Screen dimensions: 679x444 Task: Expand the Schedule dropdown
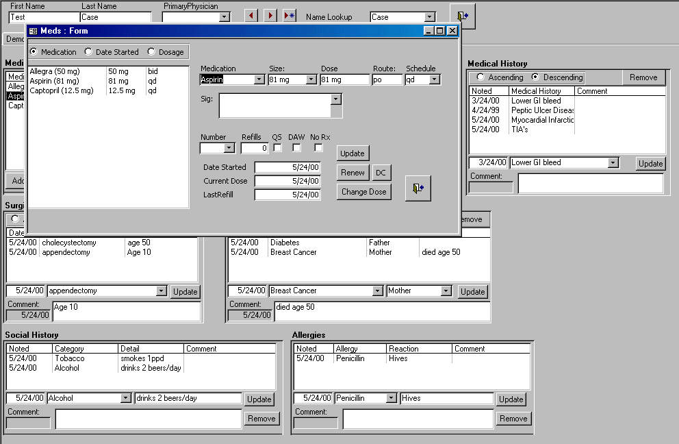pyautogui.click(x=435, y=79)
